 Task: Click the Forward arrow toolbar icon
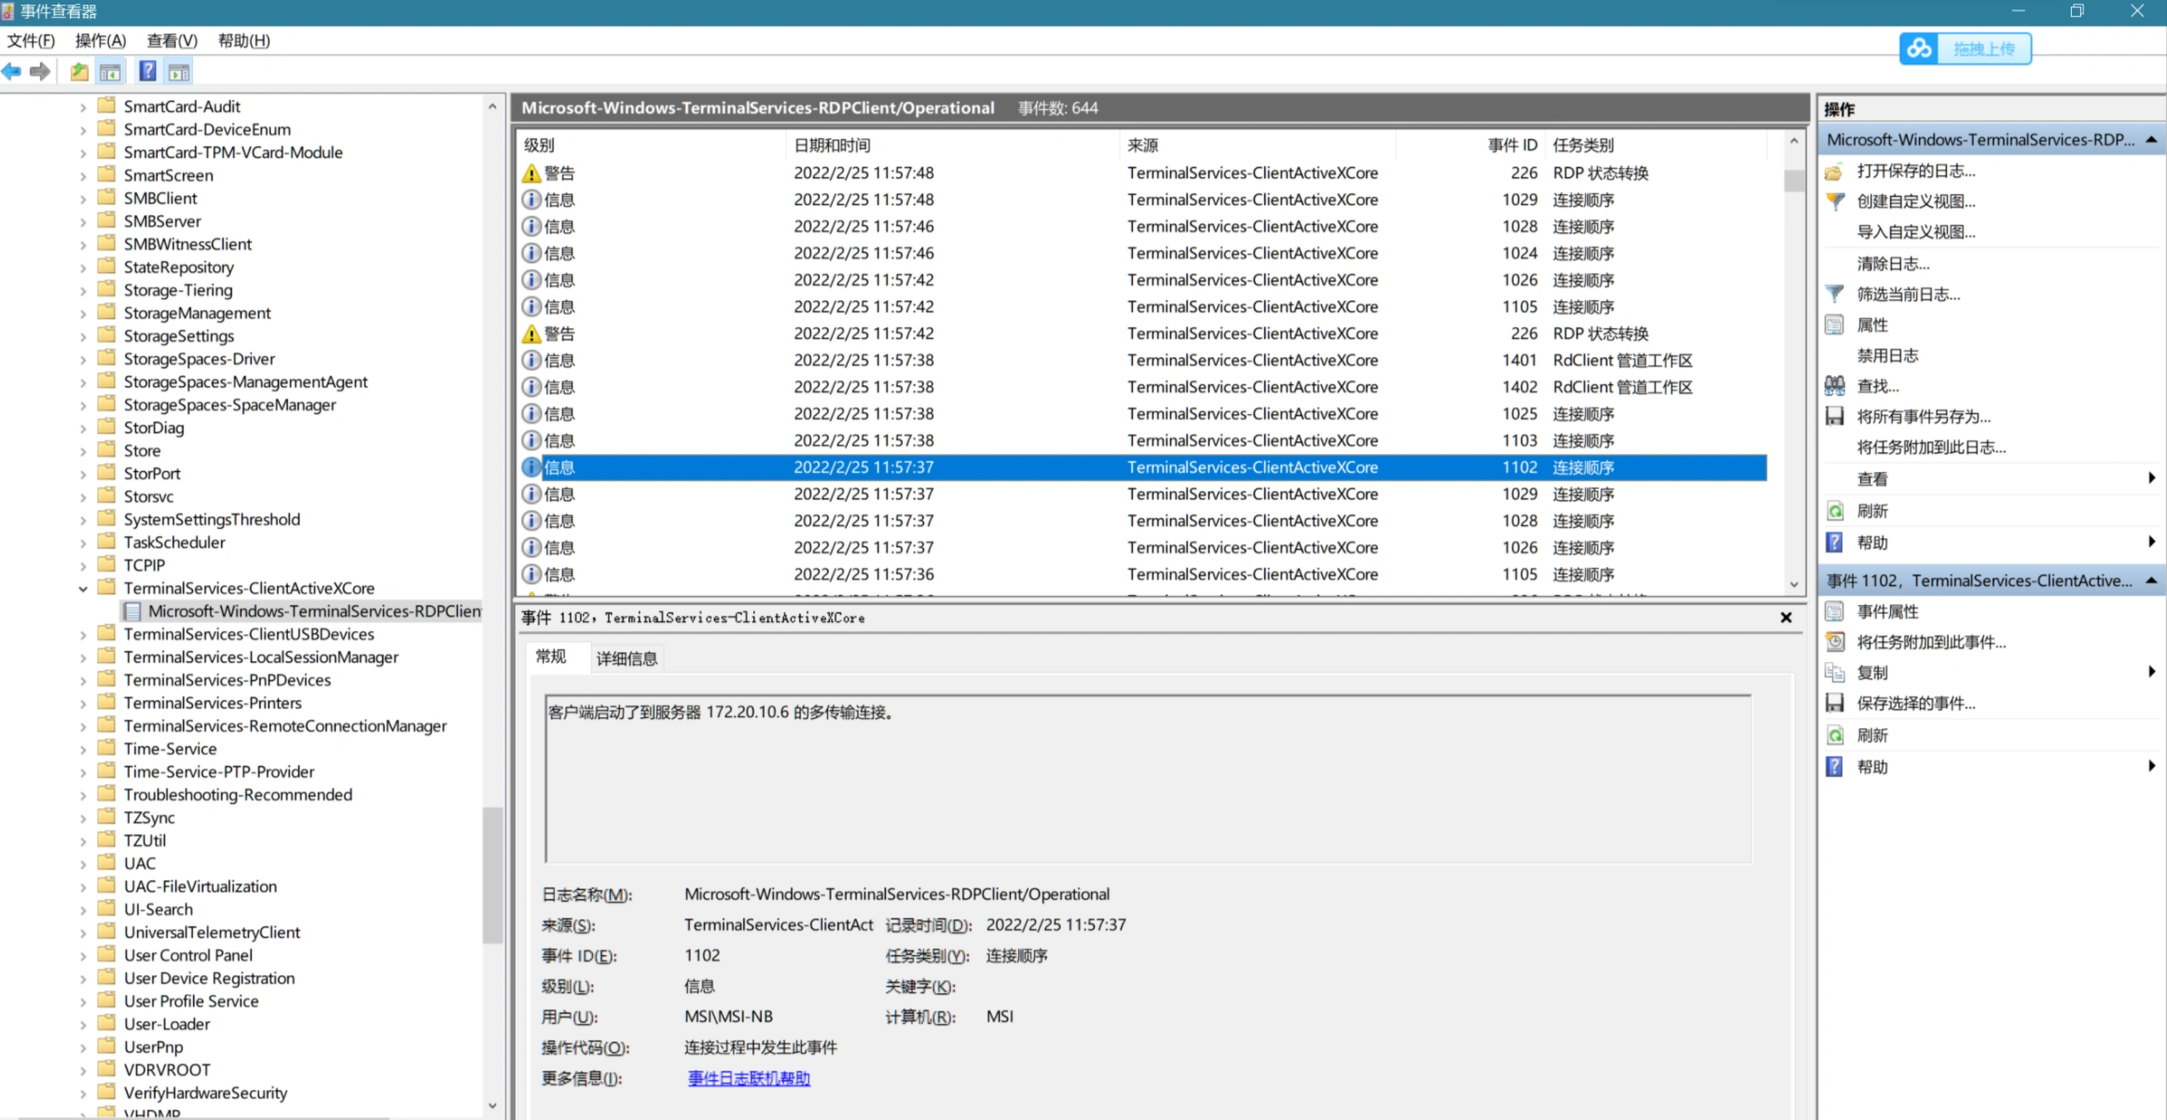click(40, 72)
